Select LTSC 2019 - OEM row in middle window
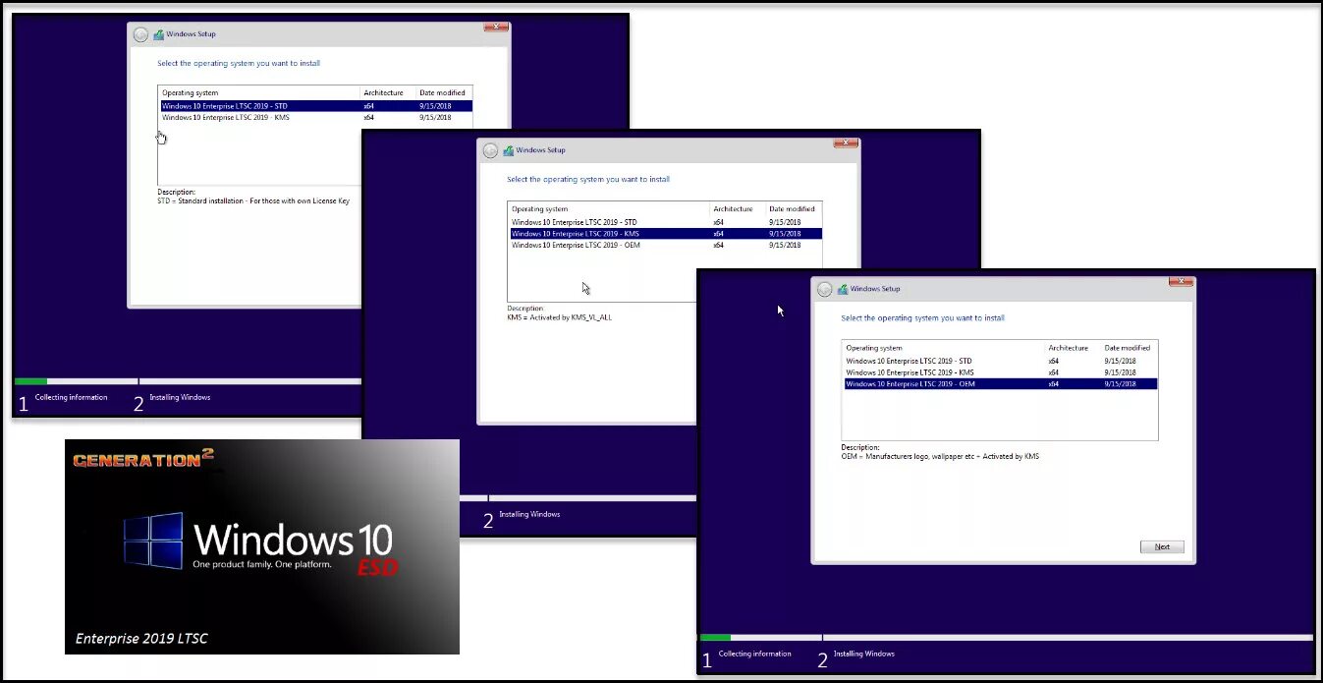The image size is (1323, 683). tap(665, 245)
